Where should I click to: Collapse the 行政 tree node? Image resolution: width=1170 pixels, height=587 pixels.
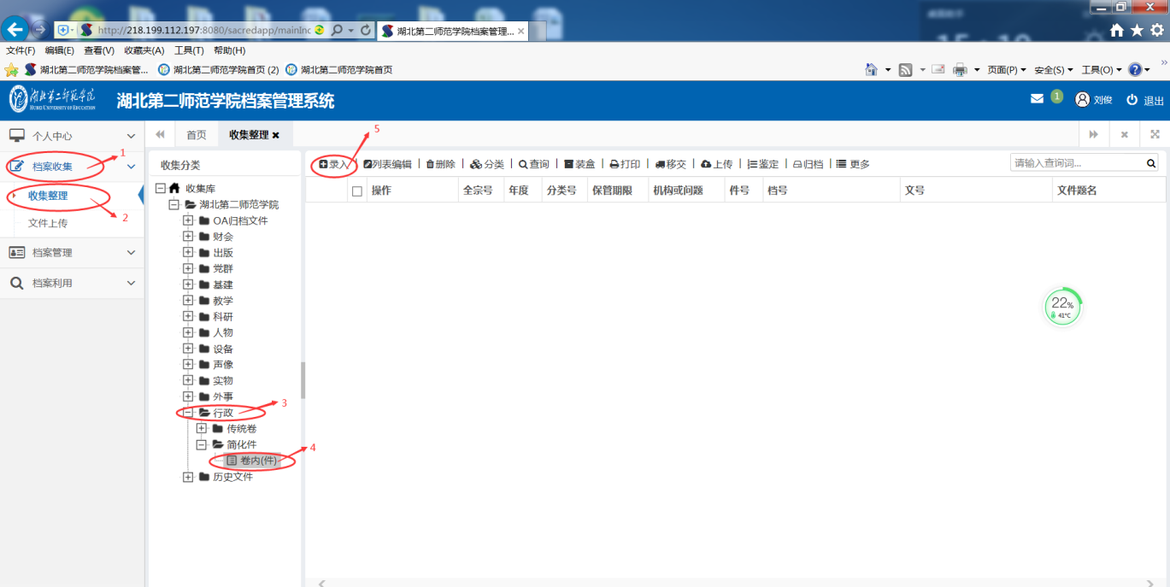pyautogui.click(x=188, y=413)
